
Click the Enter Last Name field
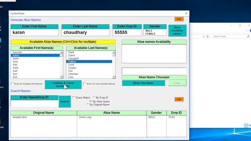click(85, 33)
